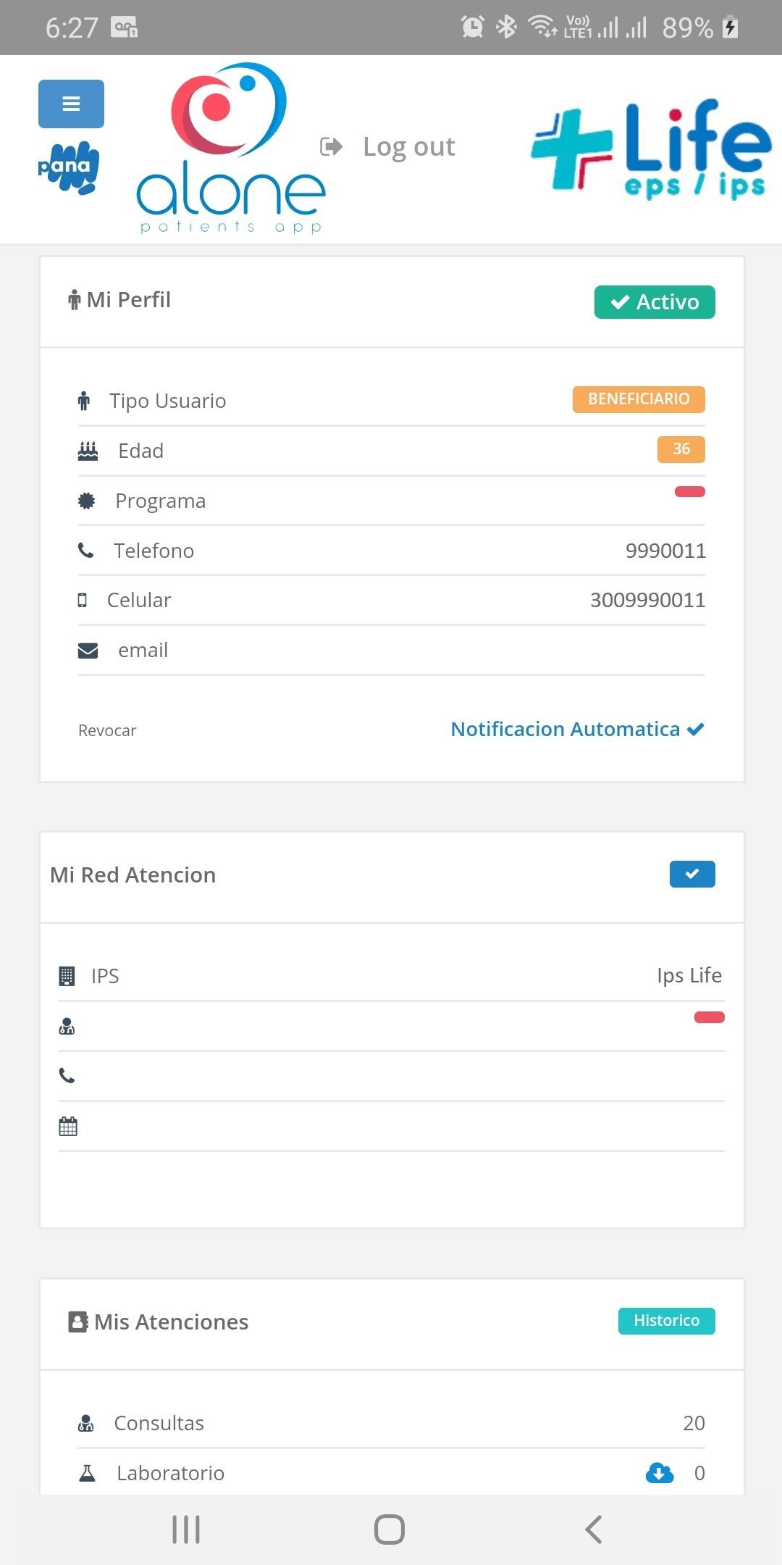This screenshot has height=1565, width=782.
Task: Tap the red pill in doctor row
Action: [x=710, y=1017]
